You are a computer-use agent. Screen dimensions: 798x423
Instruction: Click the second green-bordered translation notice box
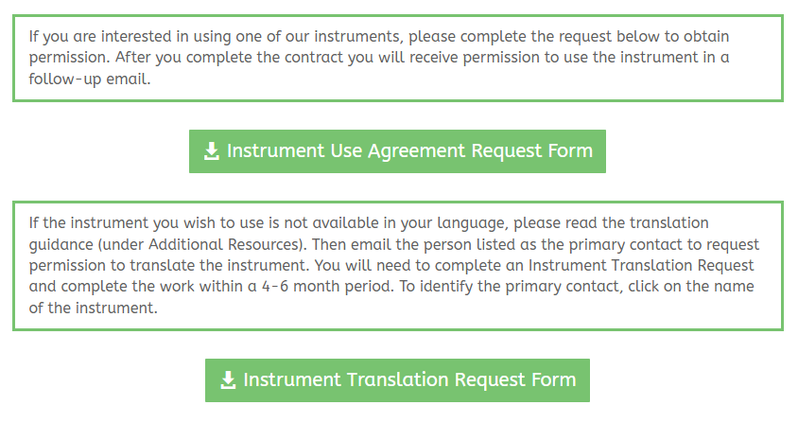pos(397,266)
